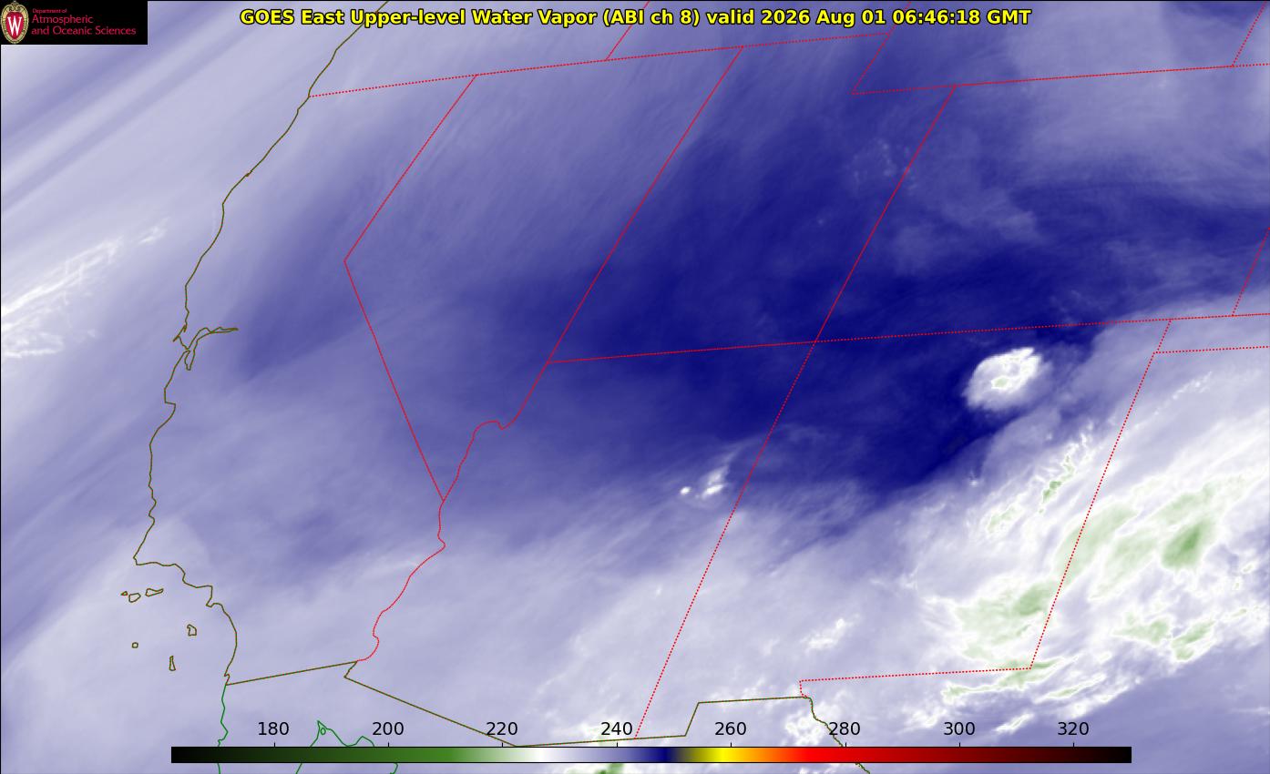Click the UW crest logo icon

(x=15, y=22)
